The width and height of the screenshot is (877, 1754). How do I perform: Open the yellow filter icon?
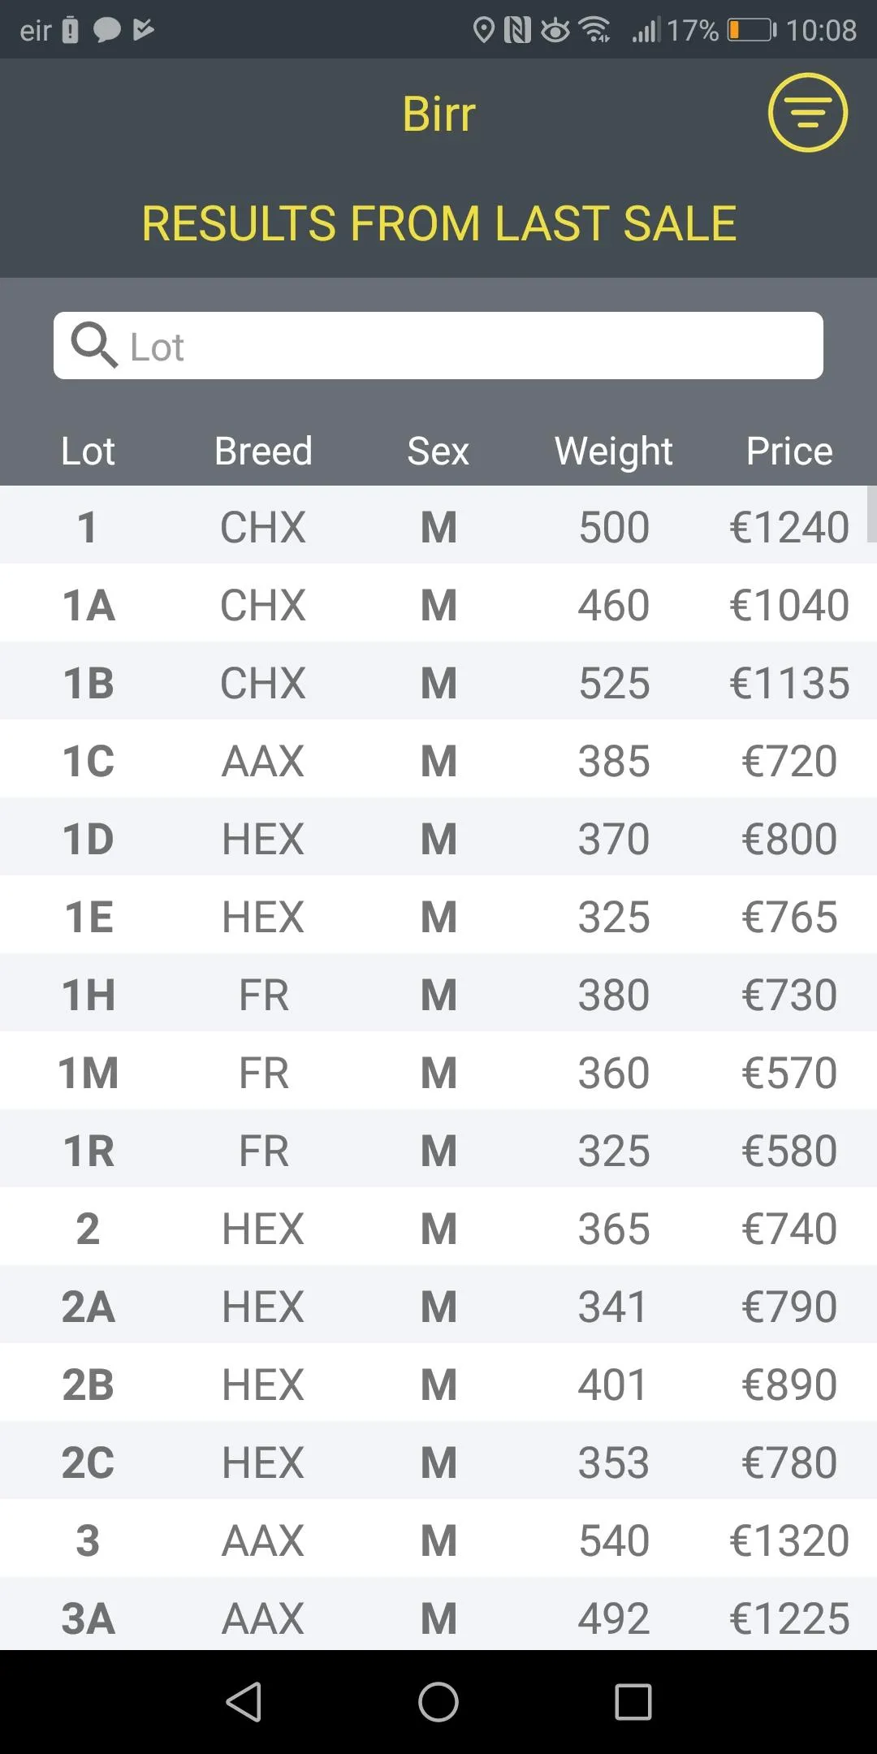coord(807,113)
